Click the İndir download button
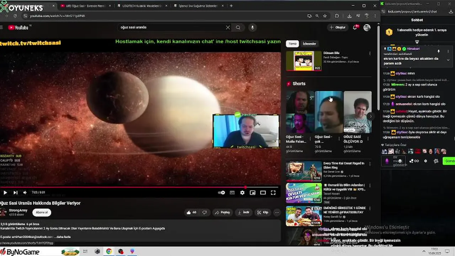Viewport: 455px width, 256px height. point(243,212)
